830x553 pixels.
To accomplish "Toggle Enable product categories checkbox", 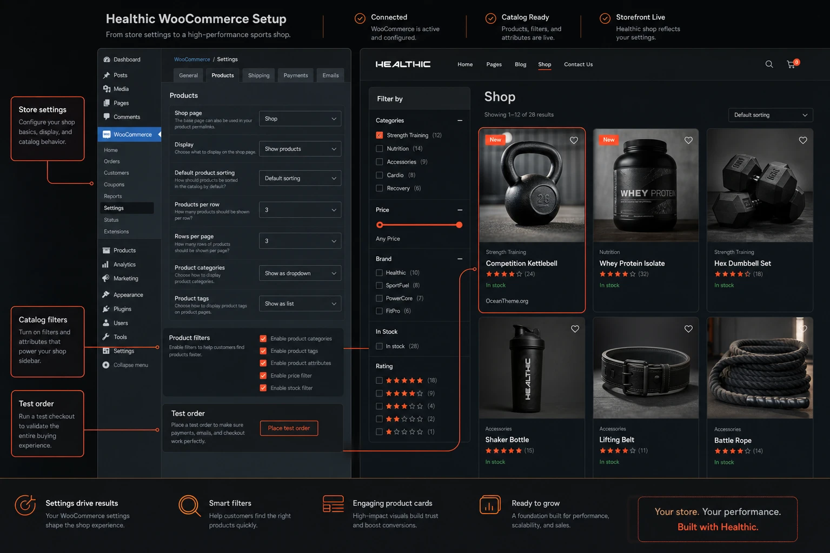I will click(263, 339).
